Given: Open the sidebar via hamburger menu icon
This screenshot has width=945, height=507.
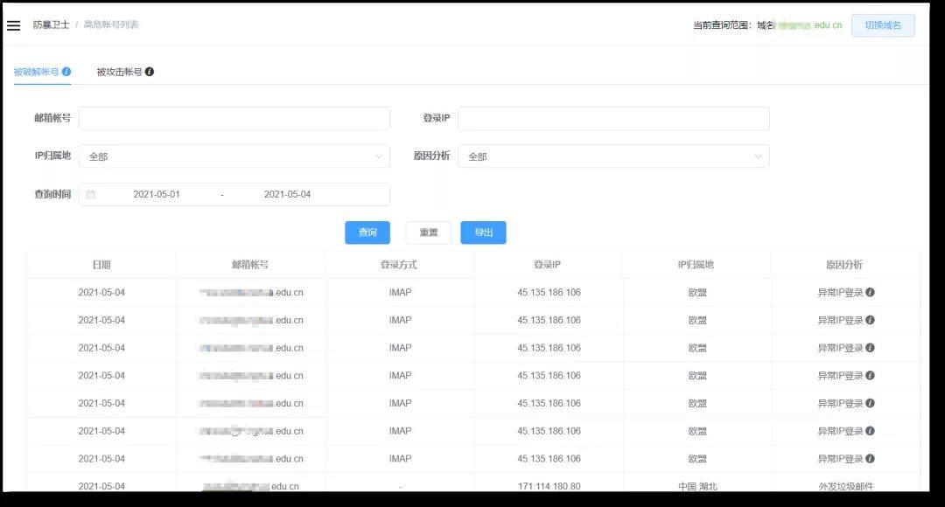Looking at the screenshot, I should [x=13, y=24].
